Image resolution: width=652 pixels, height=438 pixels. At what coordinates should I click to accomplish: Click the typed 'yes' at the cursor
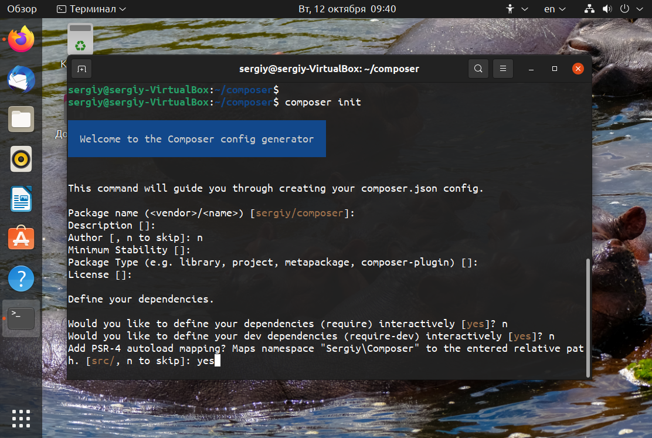(x=205, y=361)
